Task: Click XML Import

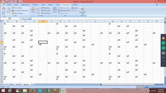Action: 74,8
